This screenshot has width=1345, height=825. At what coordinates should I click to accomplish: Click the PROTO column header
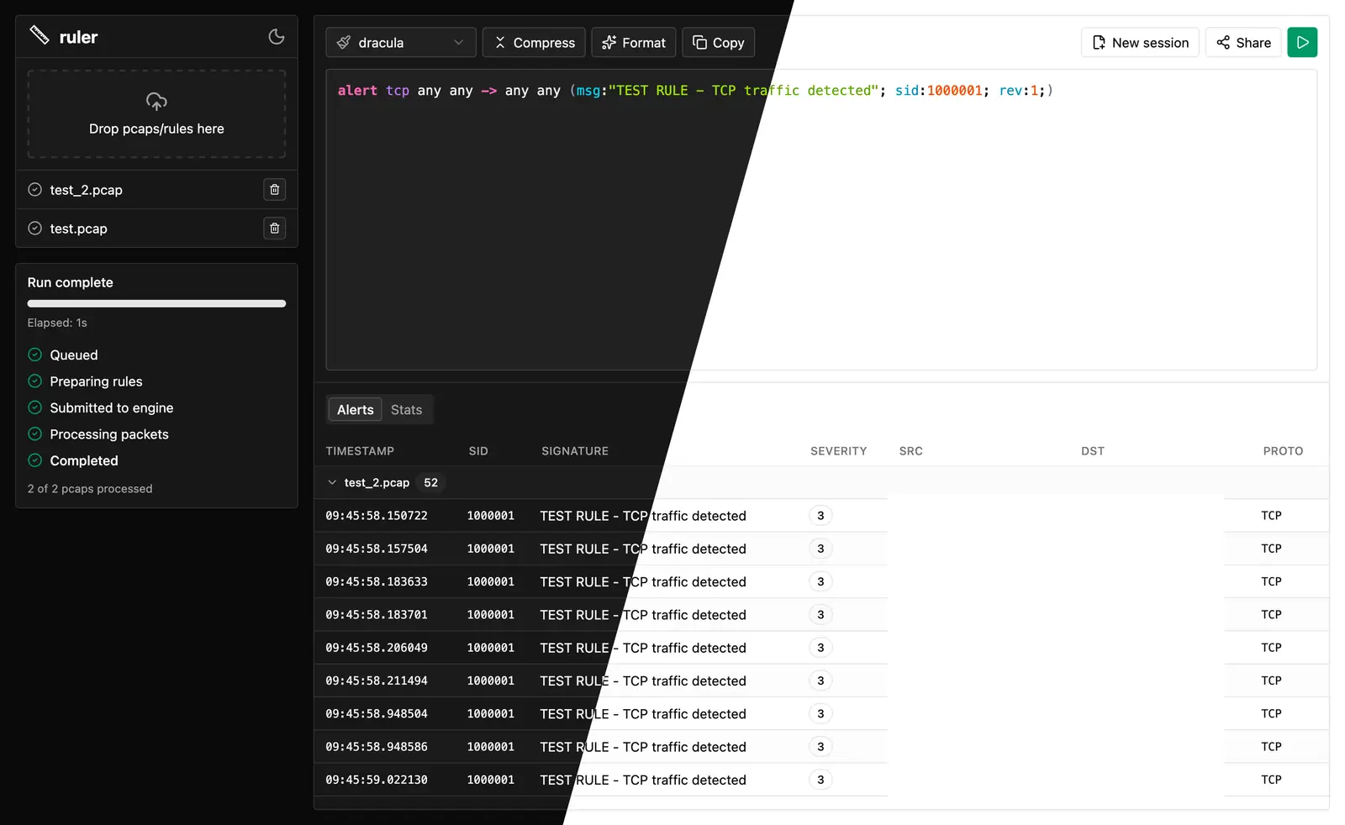1283,451
